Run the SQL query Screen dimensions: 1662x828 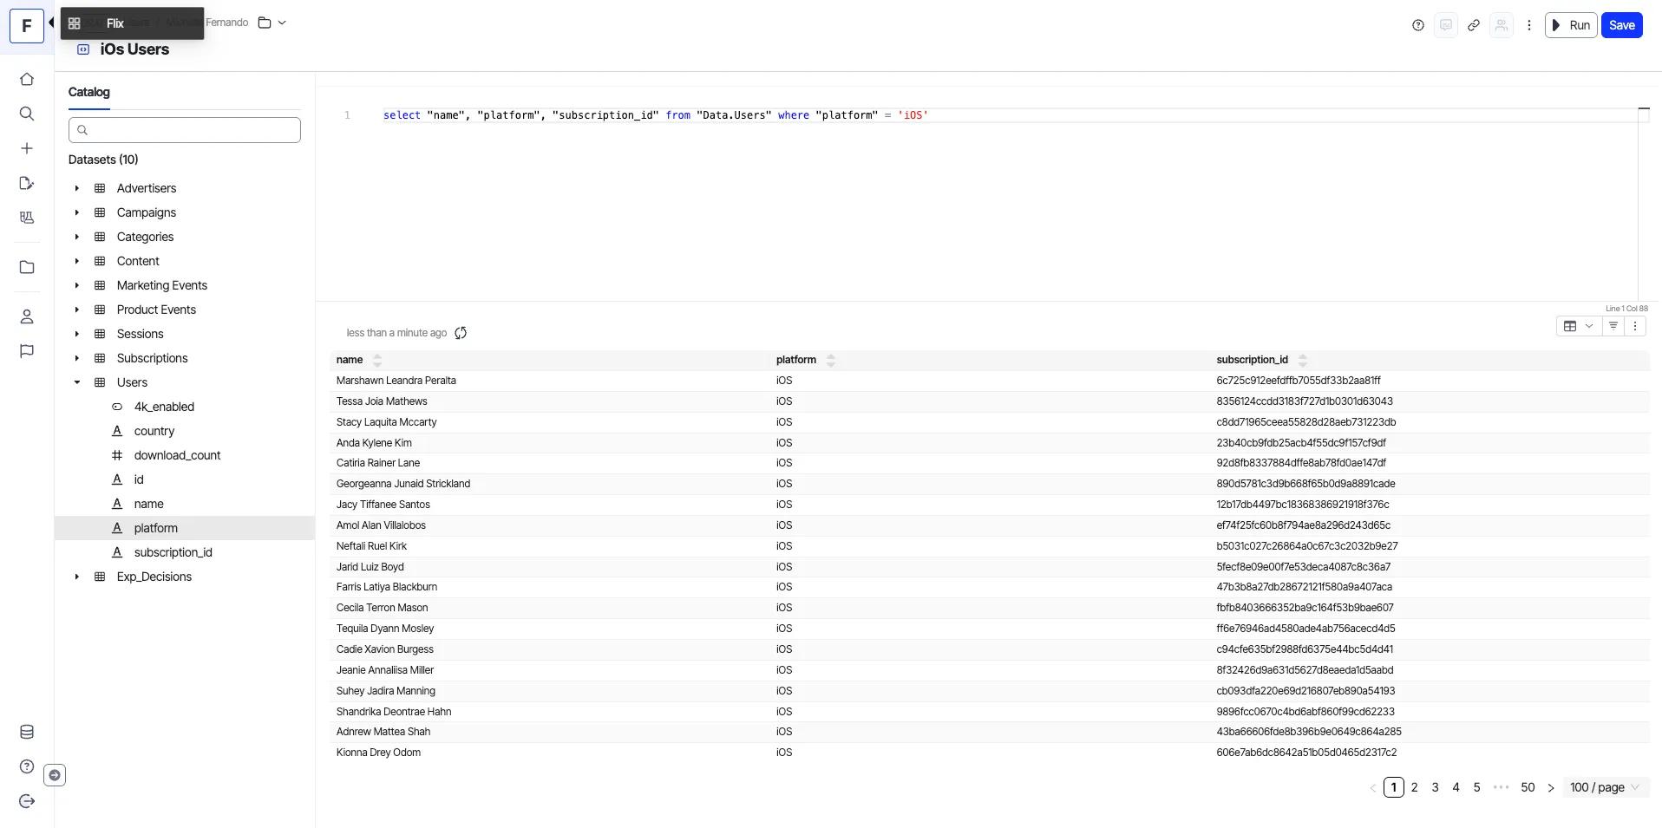pos(1571,25)
